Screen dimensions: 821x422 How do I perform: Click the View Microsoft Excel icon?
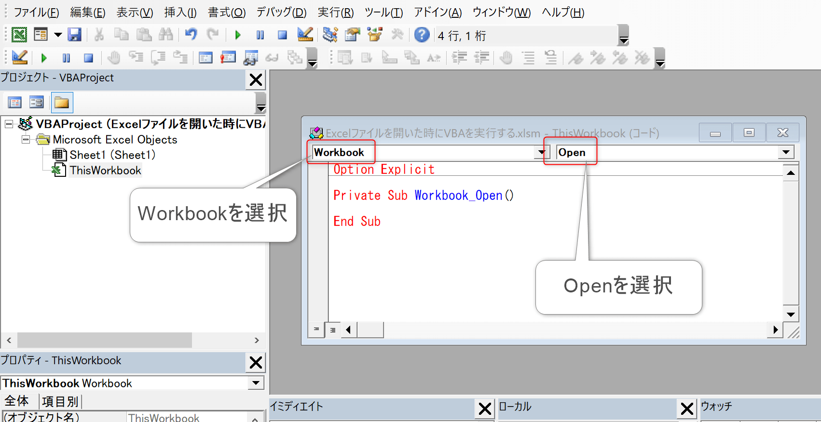pos(19,35)
